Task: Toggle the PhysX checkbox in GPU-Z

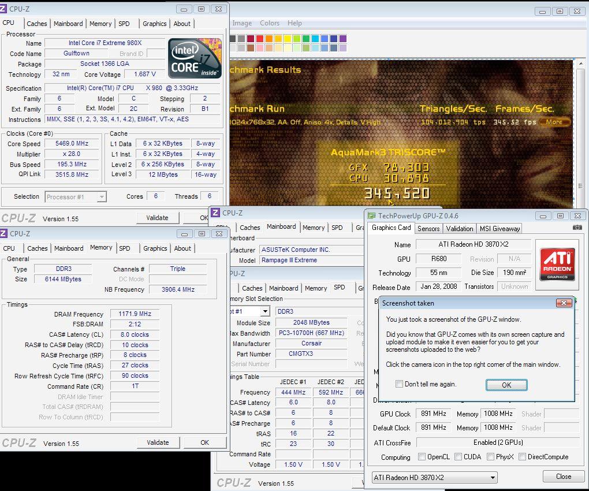Action: click(490, 457)
